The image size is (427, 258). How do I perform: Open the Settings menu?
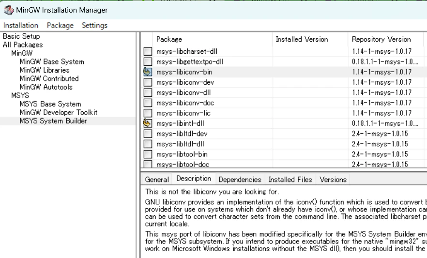94,25
